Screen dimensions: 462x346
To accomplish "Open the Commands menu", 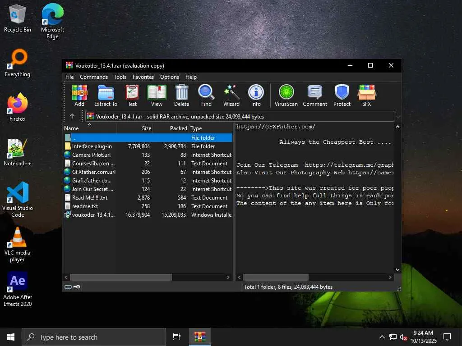I will point(94,77).
